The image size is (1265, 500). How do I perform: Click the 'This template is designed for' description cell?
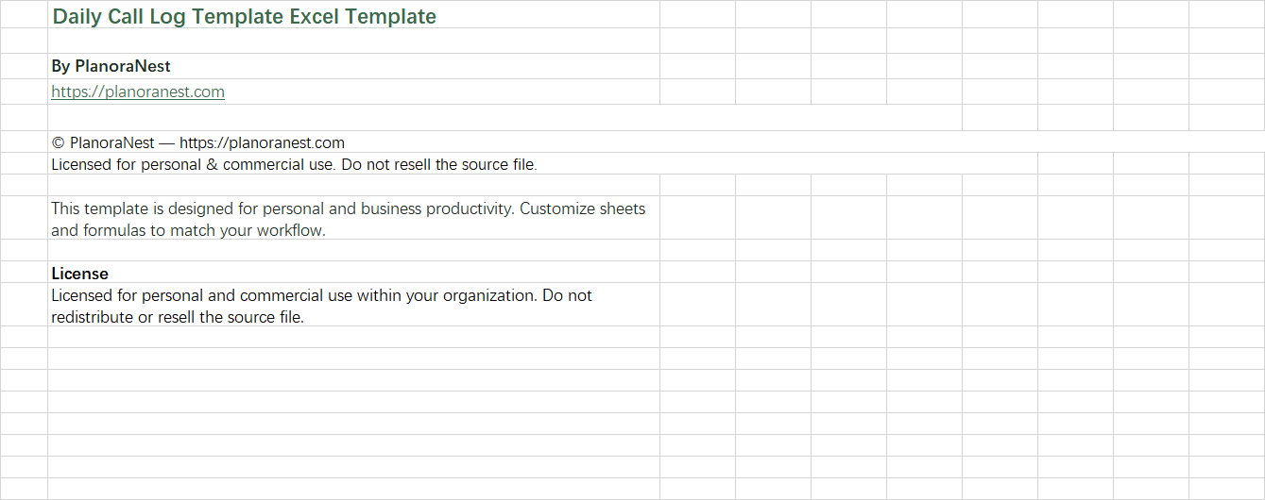tap(353, 218)
